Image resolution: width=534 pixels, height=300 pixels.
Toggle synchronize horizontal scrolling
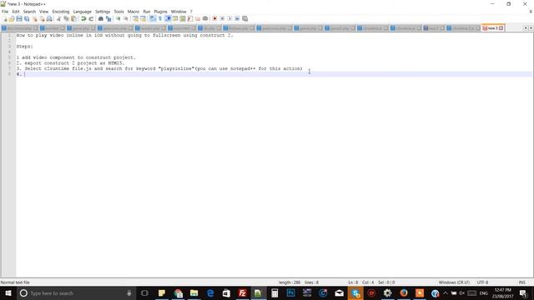pos(143,18)
